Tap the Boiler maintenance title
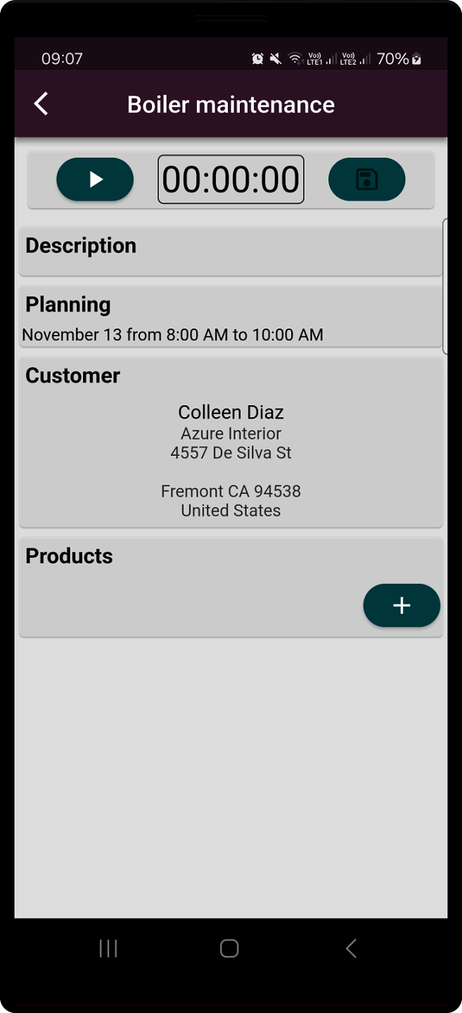462x1013 pixels. (231, 105)
